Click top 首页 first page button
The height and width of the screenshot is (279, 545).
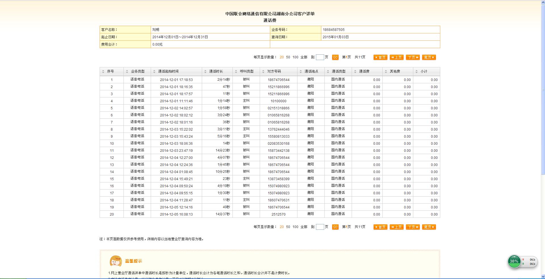380,57
